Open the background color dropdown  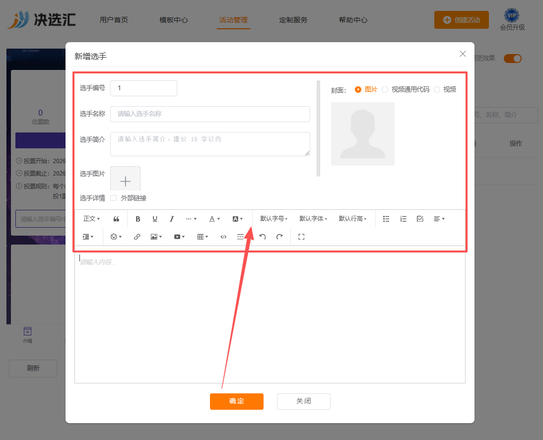[x=238, y=219]
